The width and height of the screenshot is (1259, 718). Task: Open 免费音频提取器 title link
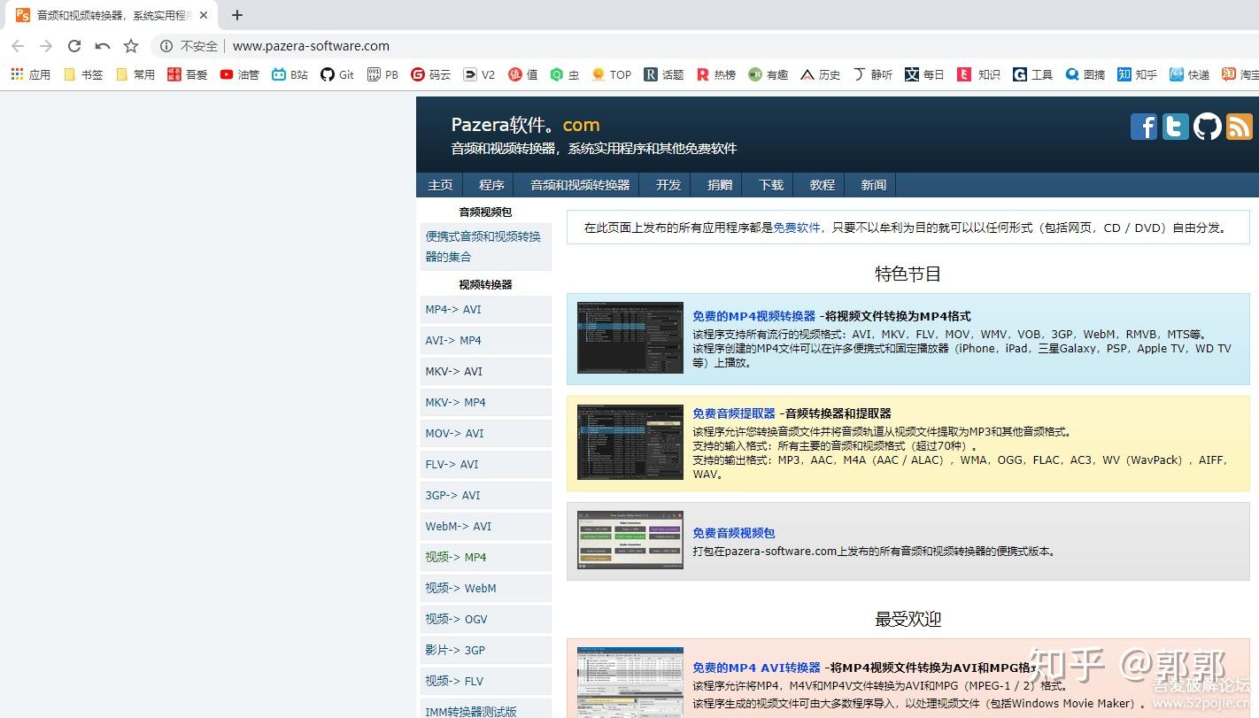click(733, 413)
